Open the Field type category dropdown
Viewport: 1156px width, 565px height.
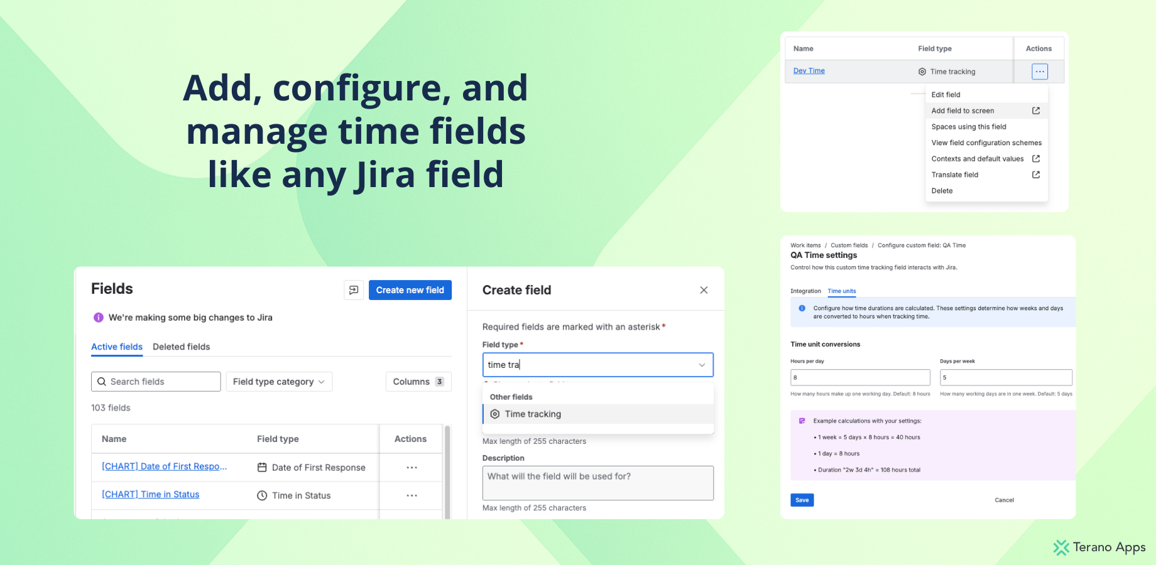pos(279,381)
